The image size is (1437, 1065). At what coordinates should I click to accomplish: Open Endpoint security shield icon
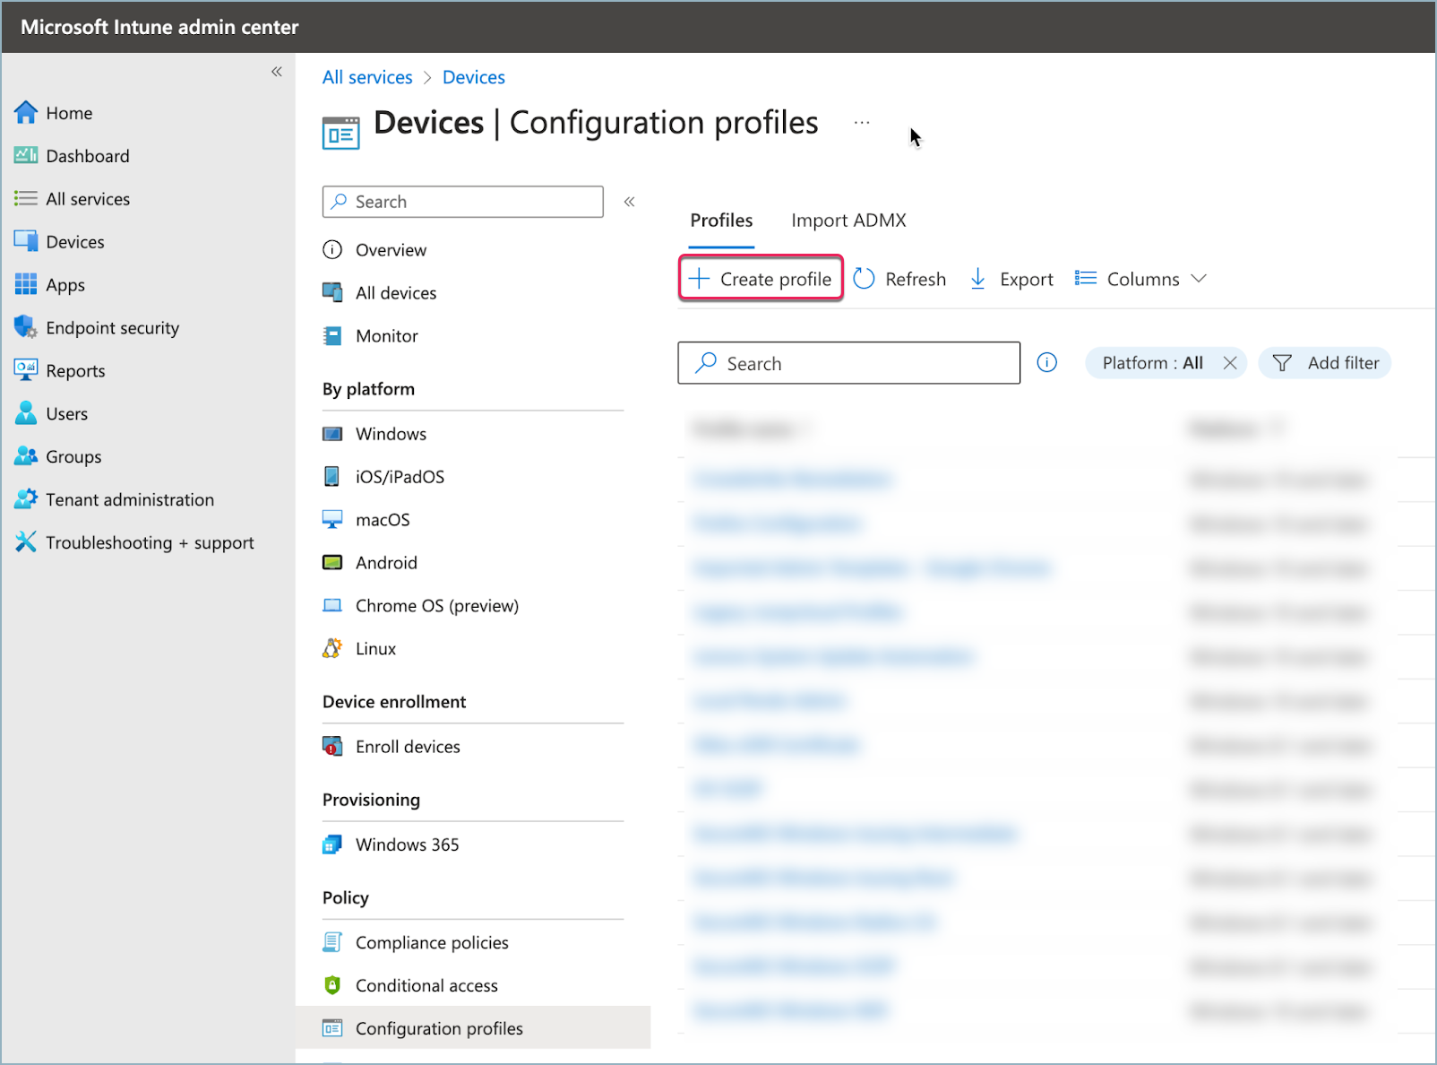point(26,328)
